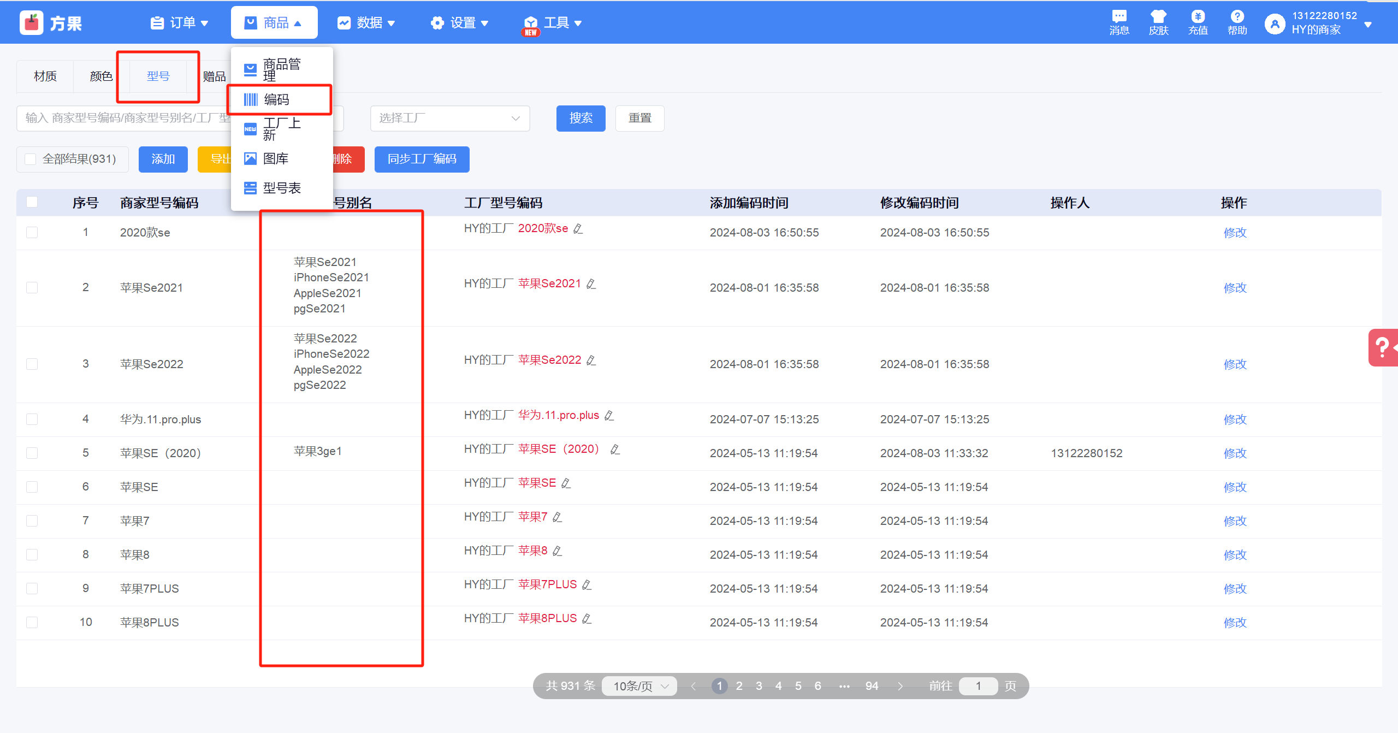
Task: Go to page 94 in pagination
Action: pos(872,686)
